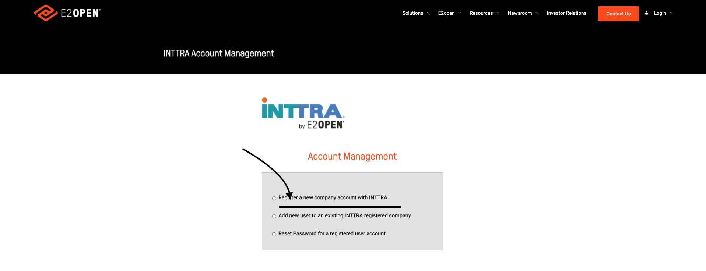Click the 'Reset Password for a registered user account' label
Image resolution: width=706 pixels, height=271 pixels.
click(332, 233)
